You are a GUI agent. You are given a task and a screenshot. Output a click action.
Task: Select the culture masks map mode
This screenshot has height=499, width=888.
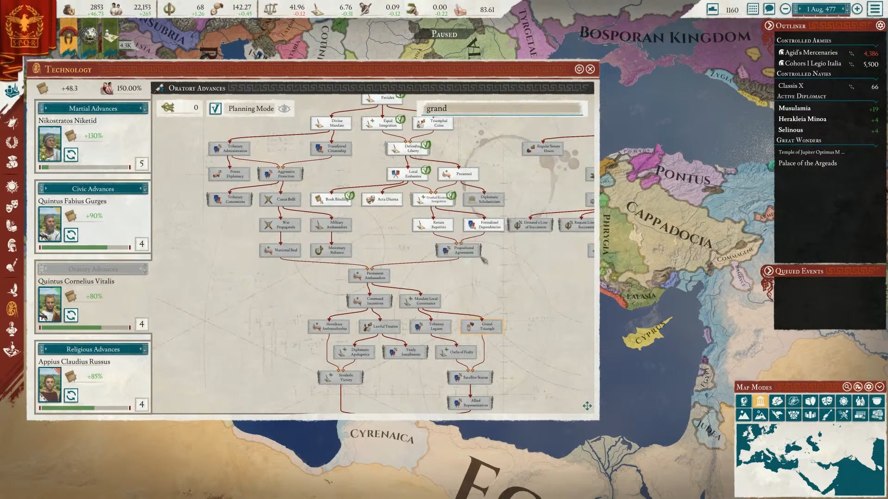[x=827, y=401]
